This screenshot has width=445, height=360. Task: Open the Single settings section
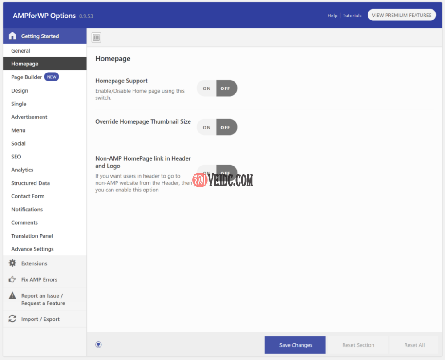coord(45,104)
